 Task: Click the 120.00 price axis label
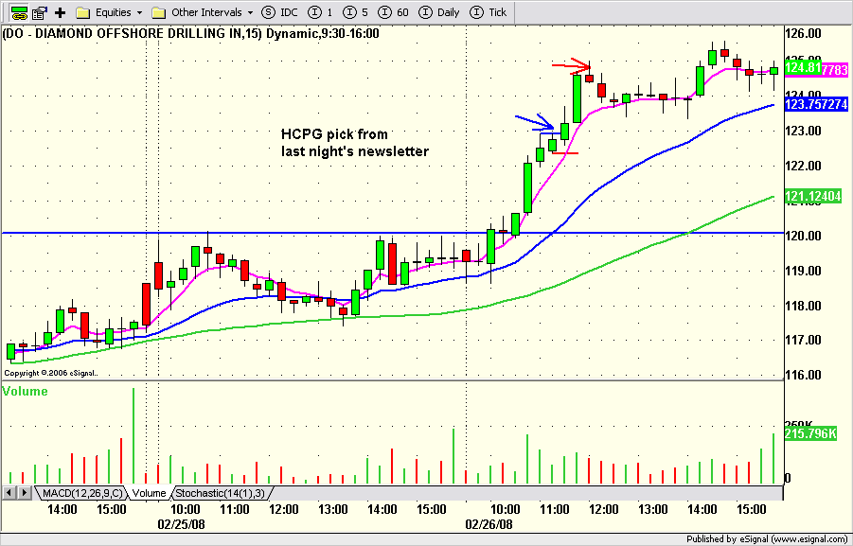click(x=804, y=236)
